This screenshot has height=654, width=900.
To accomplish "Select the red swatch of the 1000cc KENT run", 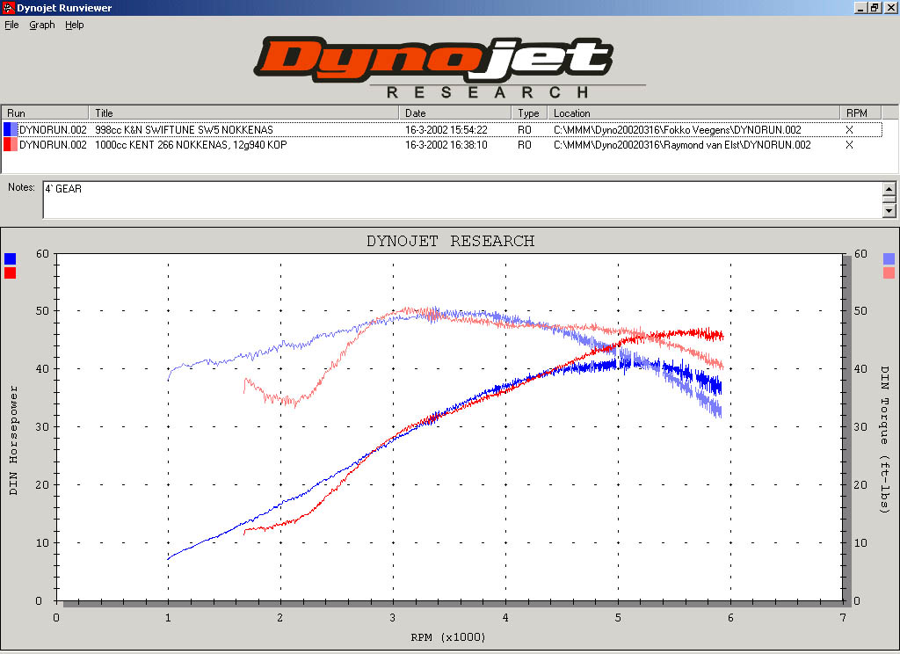I will coord(11,145).
